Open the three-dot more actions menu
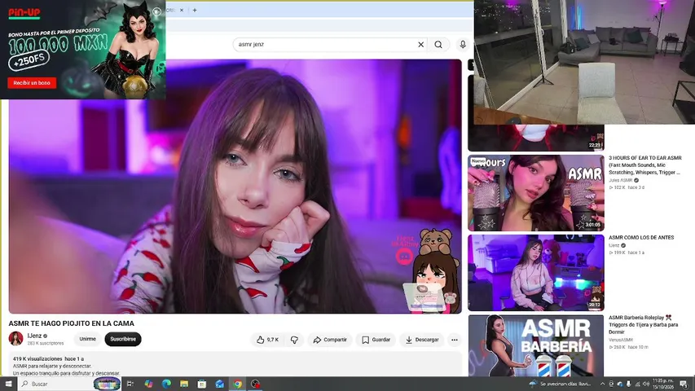Image resolution: width=695 pixels, height=391 pixels. [x=455, y=340]
